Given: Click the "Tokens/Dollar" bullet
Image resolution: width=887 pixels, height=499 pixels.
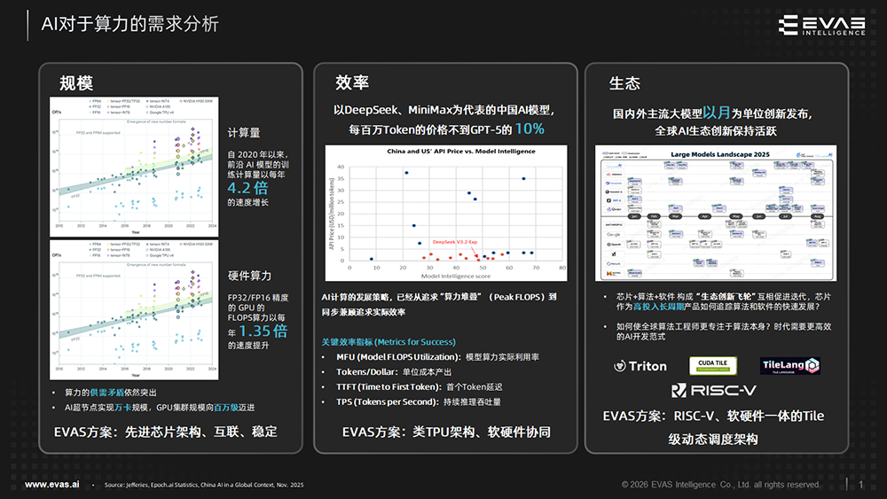Looking at the screenshot, I should (394, 372).
